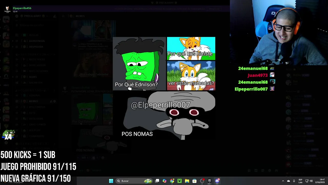The width and height of the screenshot is (328, 185).
Task: Click the Elpeperrillo456 username in the image viewer
Action: point(22,8)
